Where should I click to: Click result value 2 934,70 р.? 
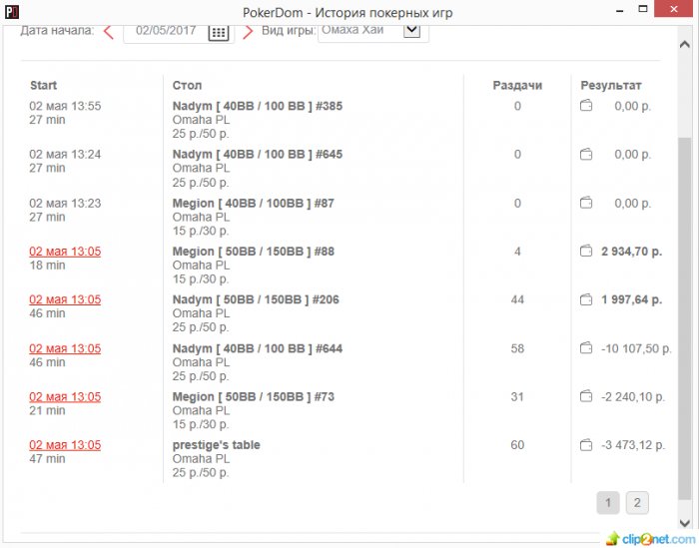[x=632, y=252]
